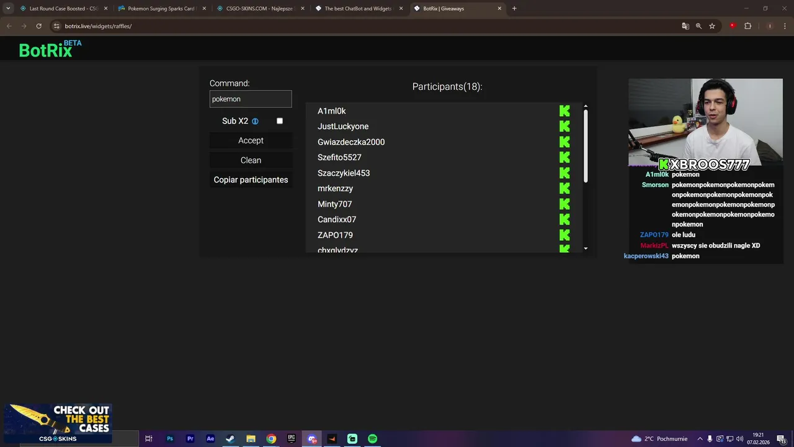Click the participants list scrollbar thumb
The height and width of the screenshot is (447, 794).
[586, 146]
